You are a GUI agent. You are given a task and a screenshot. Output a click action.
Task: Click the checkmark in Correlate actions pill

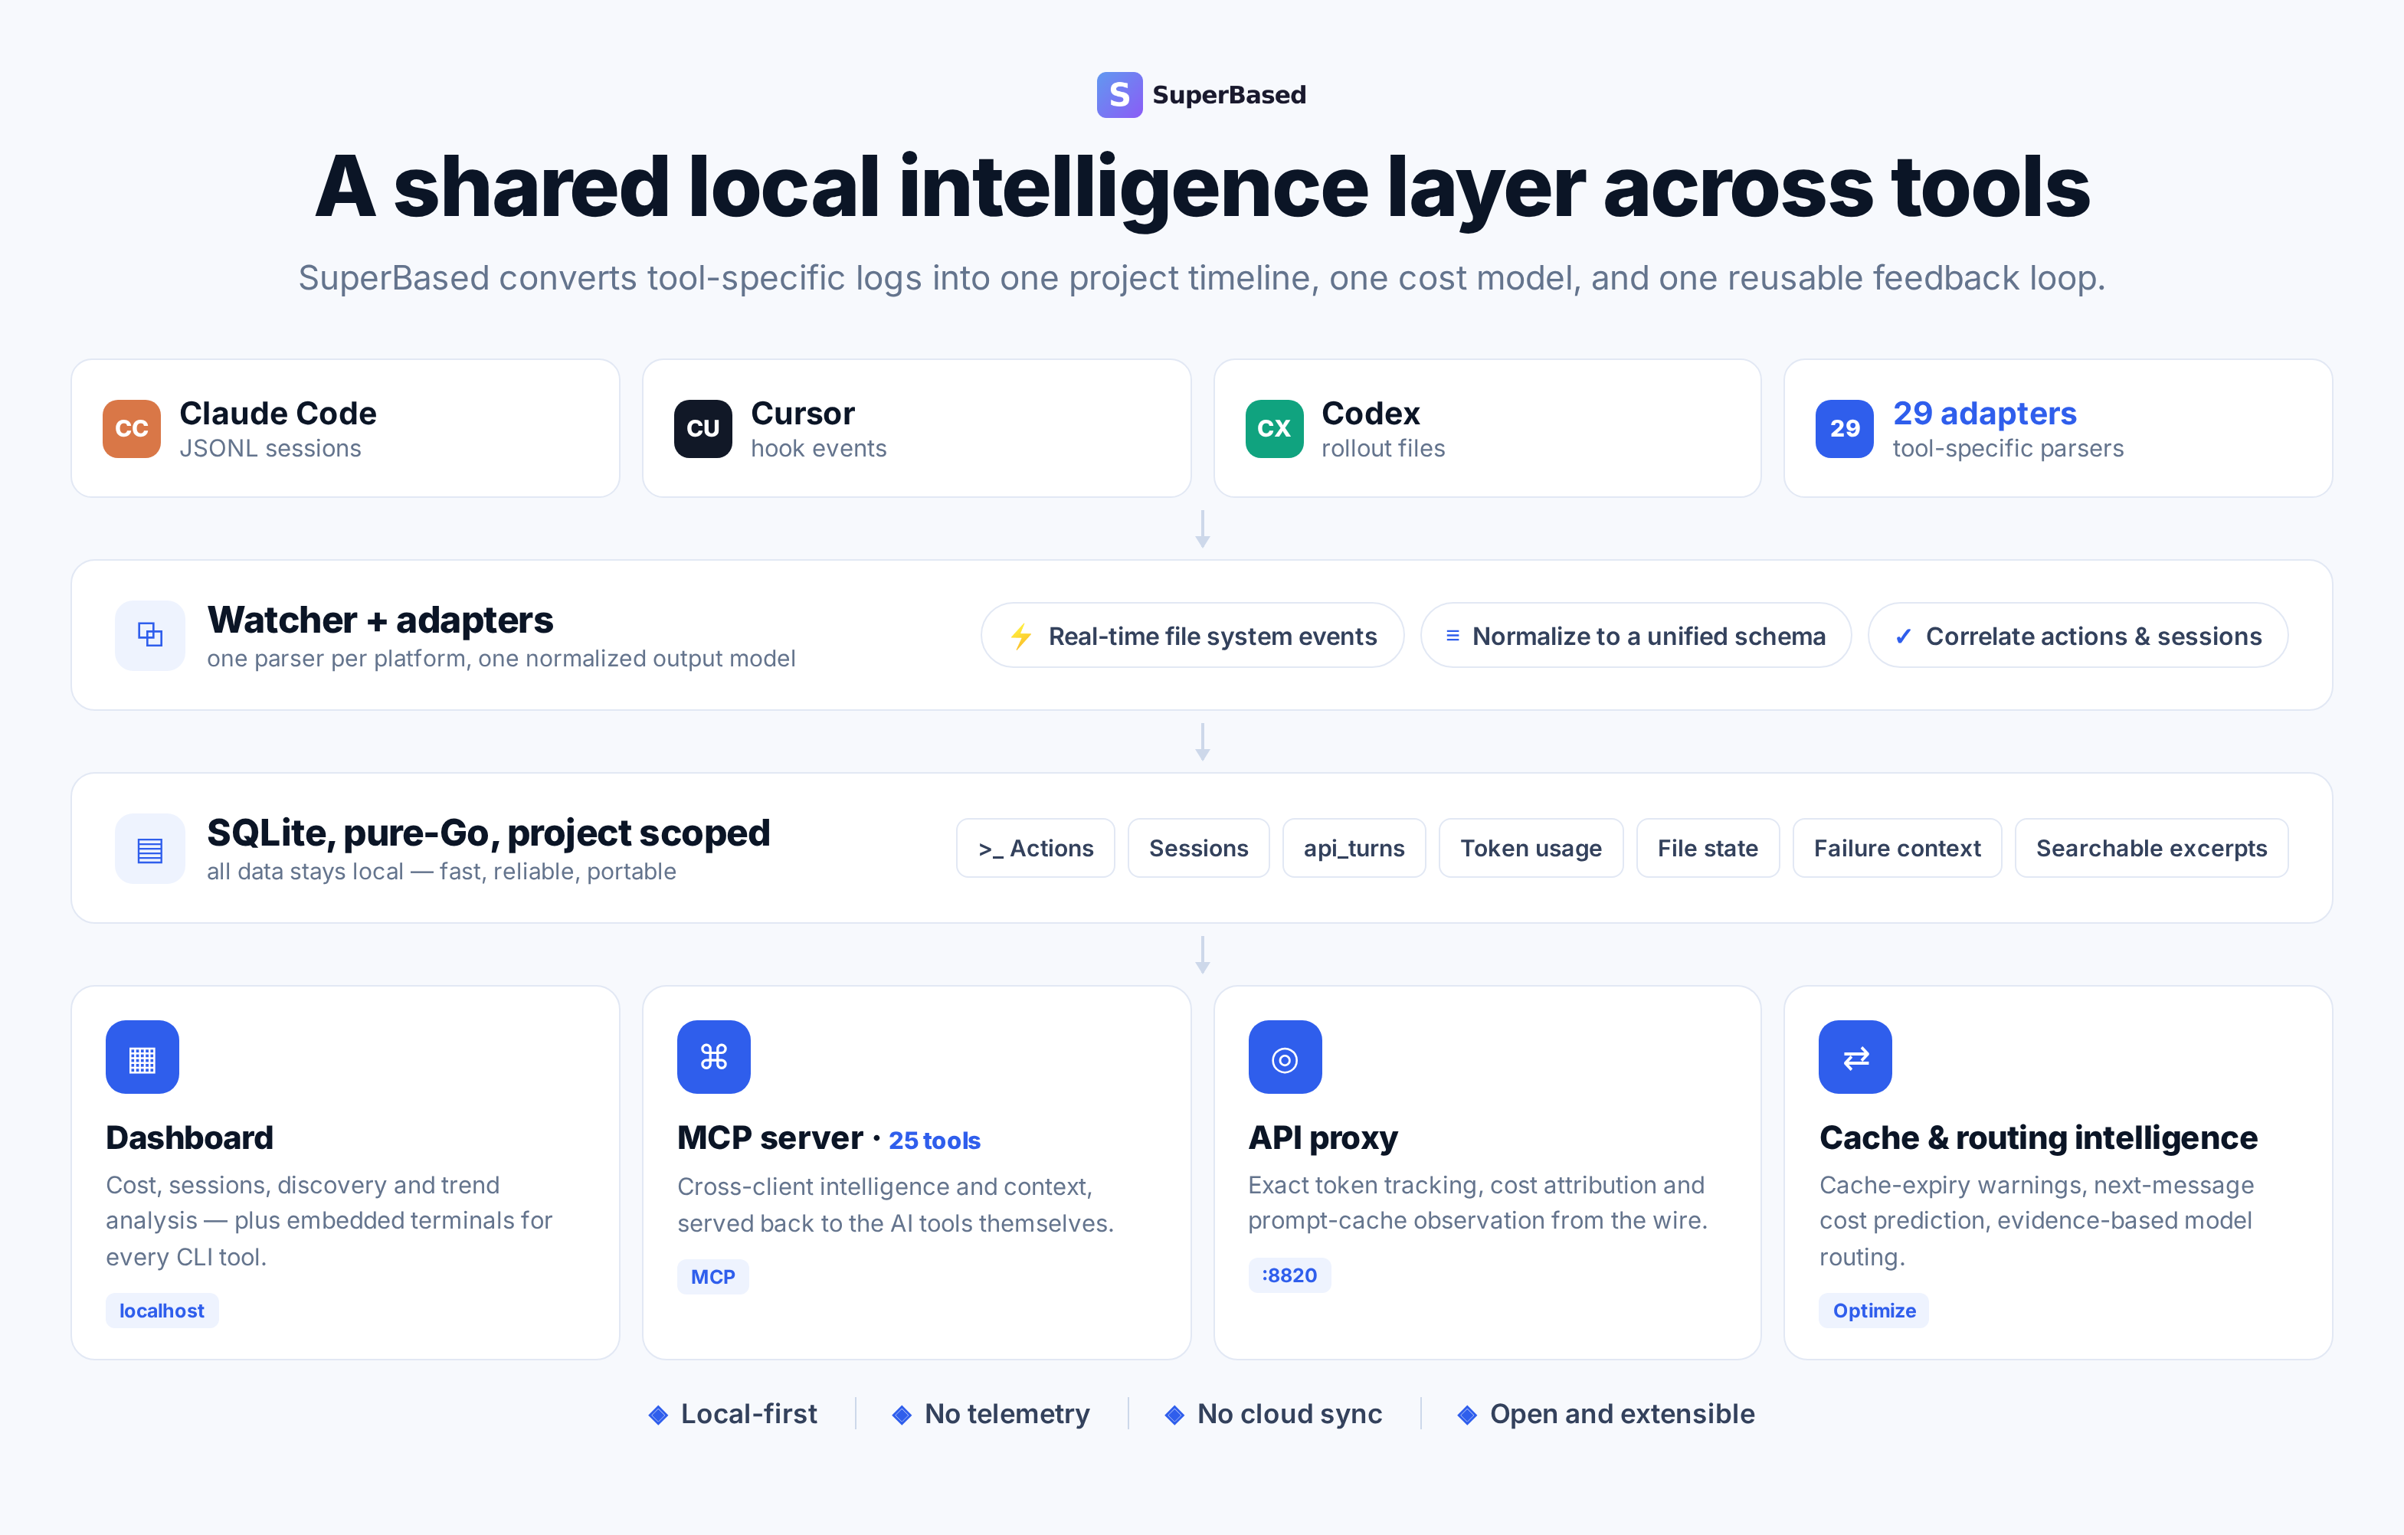point(1903,637)
